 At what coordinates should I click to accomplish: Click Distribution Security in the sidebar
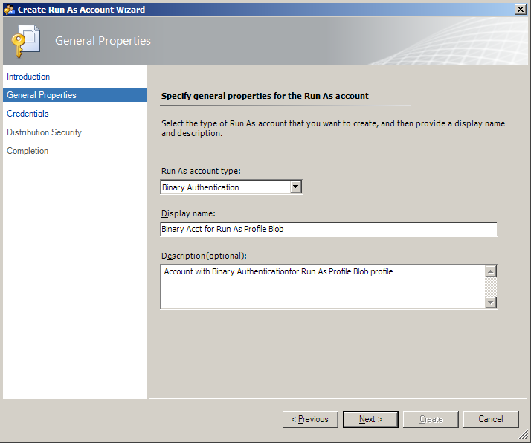click(44, 132)
